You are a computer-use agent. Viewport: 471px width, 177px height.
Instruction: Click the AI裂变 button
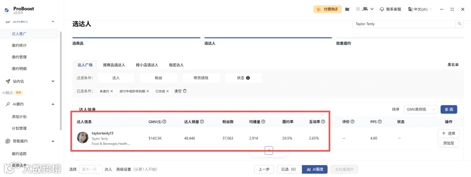314,169
